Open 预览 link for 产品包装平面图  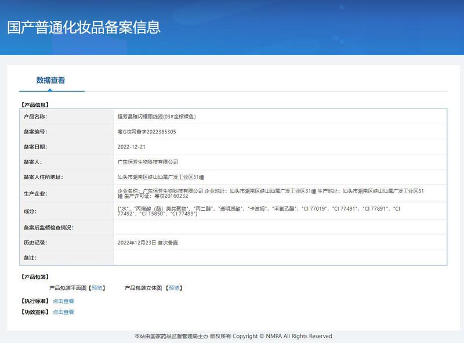click(97, 288)
